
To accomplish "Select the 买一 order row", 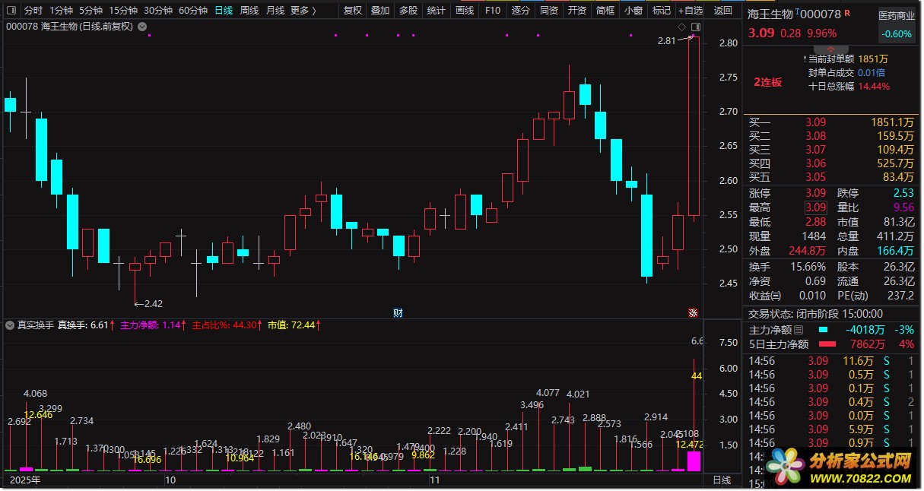I will [x=831, y=122].
